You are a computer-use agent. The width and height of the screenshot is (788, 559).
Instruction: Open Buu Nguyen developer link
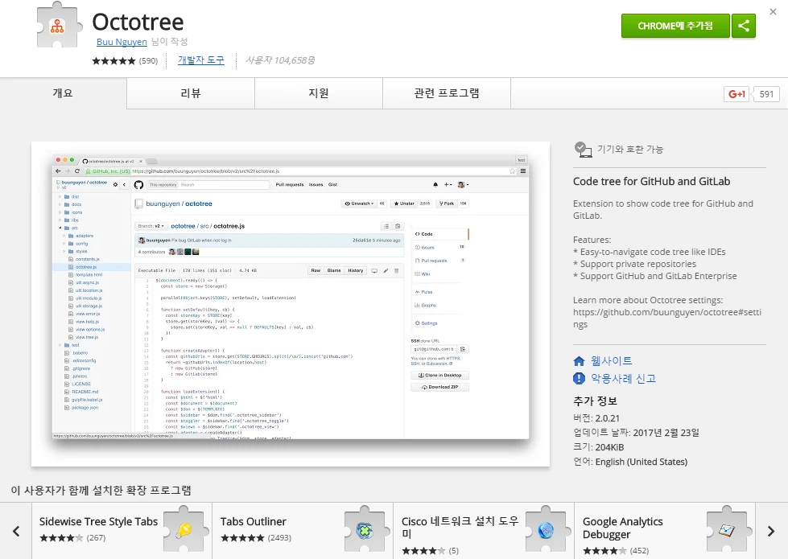click(122, 42)
